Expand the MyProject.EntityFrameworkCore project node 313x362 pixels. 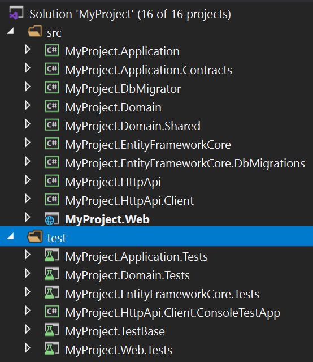click(x=28, y=143)
